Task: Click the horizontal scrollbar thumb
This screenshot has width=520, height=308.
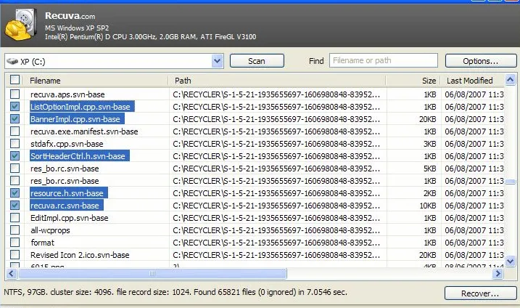Action: click(x=152, y=273)
